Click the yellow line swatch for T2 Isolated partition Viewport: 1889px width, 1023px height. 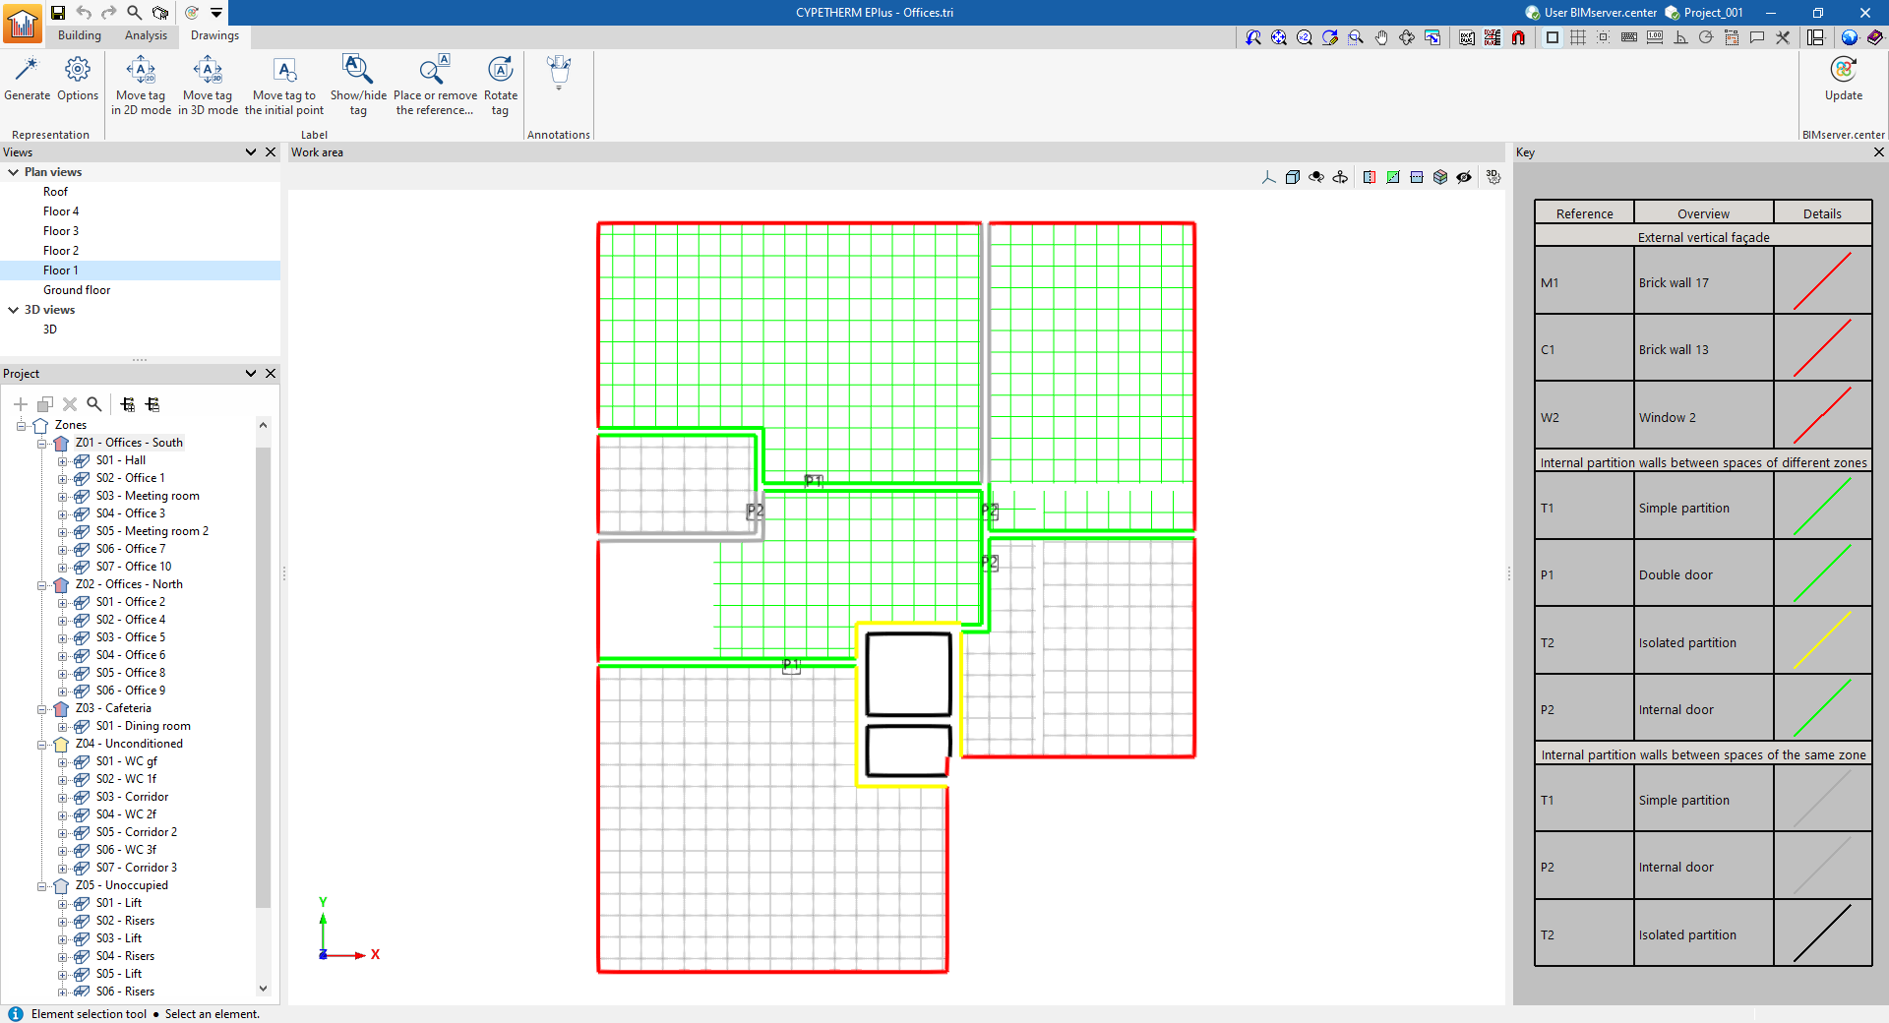[1822, 640]
